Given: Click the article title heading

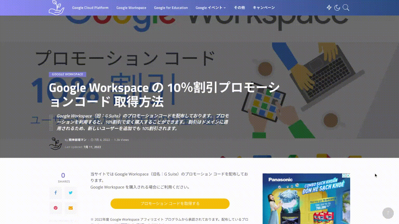Looking at the screenshot, I should pyautogui.click(x=164, y=95).
